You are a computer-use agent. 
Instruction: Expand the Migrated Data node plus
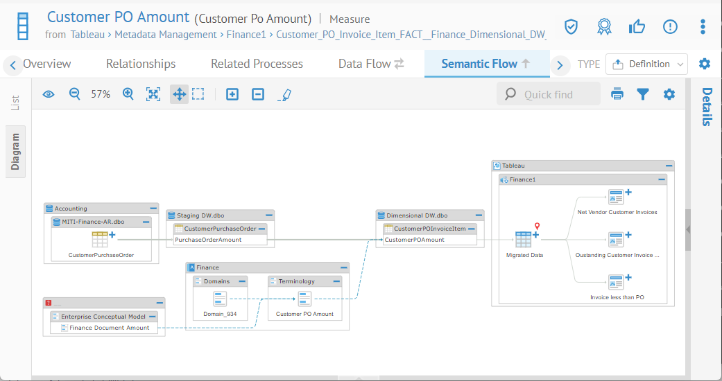(x=535, y=235)
